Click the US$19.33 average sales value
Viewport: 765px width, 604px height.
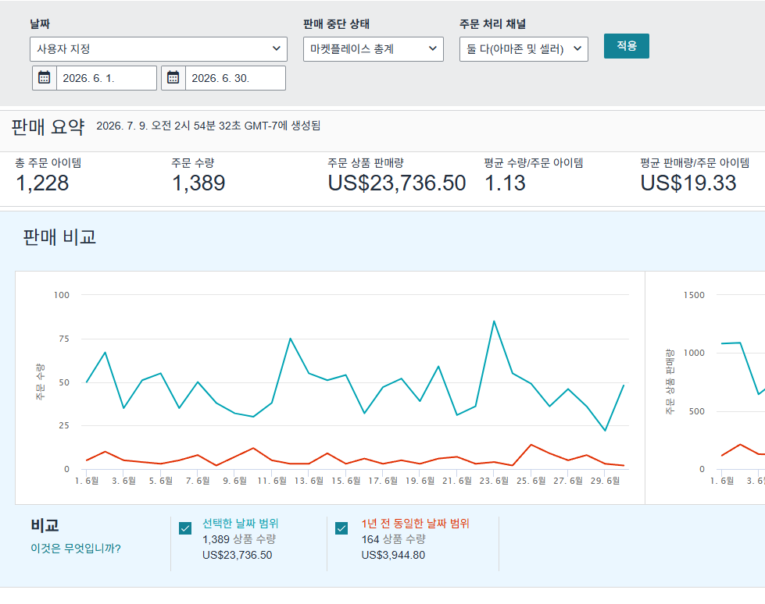tap(688, 183)
